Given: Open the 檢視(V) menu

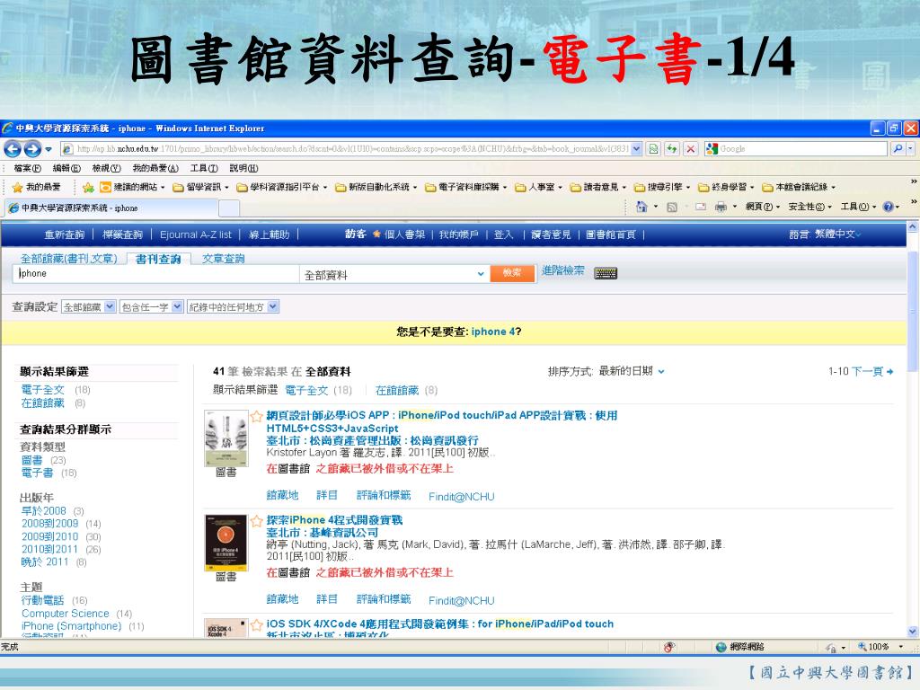Looking at the screenshot, I should coord(106,168).
